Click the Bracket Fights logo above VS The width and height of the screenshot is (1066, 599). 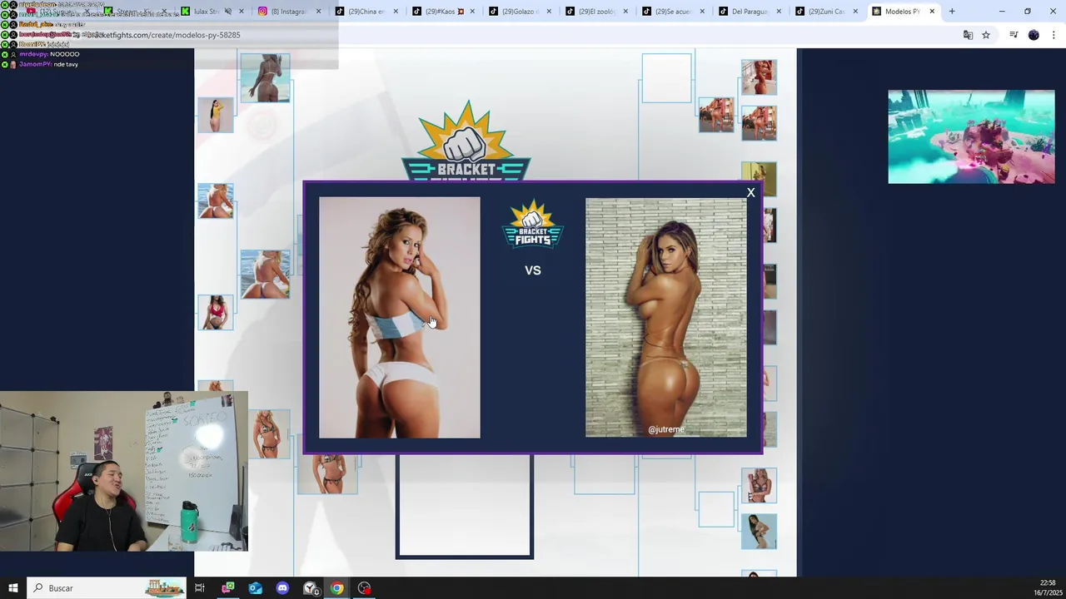tap(533, 224)
